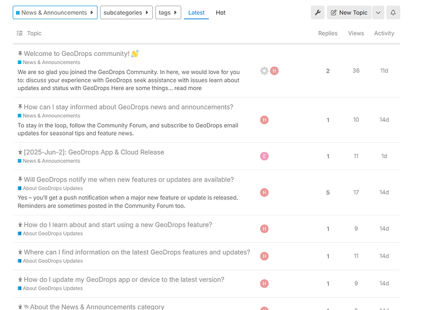
Task: Open About GeoDrops Updates badge under notify me topic
Action: pyautogui.click(x=50, y=188)
